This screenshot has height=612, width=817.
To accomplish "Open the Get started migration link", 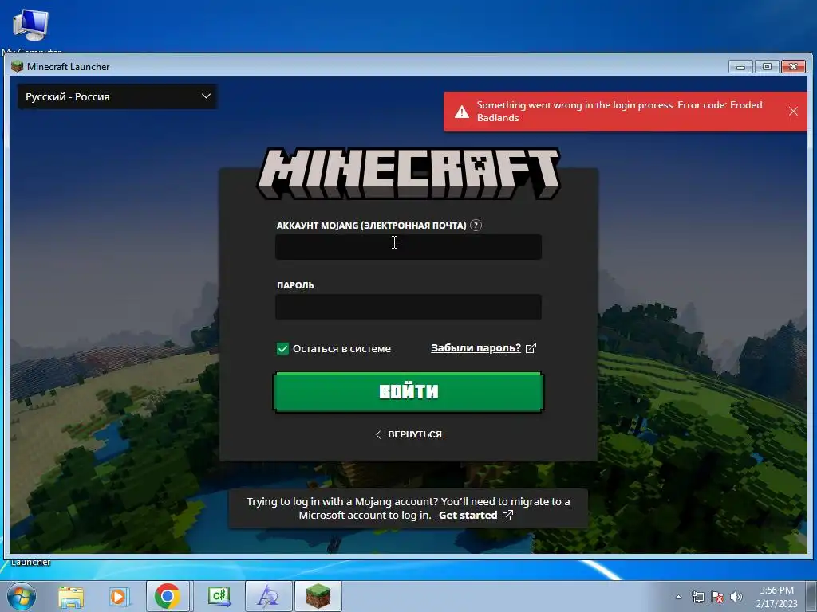I will 468,516.
